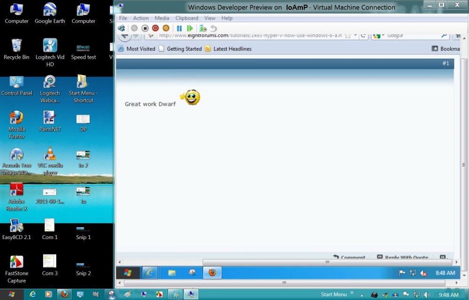Open Paint.NET desktop shortcut

50,121
